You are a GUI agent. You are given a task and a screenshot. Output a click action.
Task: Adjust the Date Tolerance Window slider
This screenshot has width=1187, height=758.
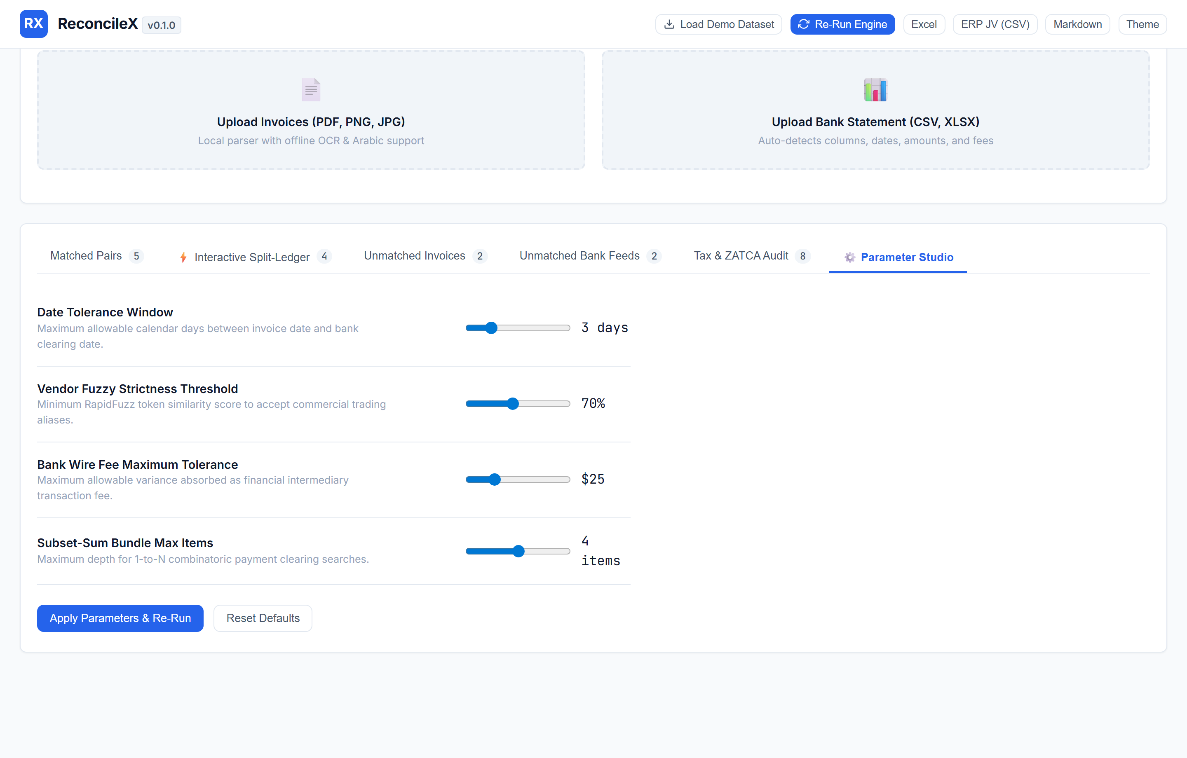coord(518,328)
